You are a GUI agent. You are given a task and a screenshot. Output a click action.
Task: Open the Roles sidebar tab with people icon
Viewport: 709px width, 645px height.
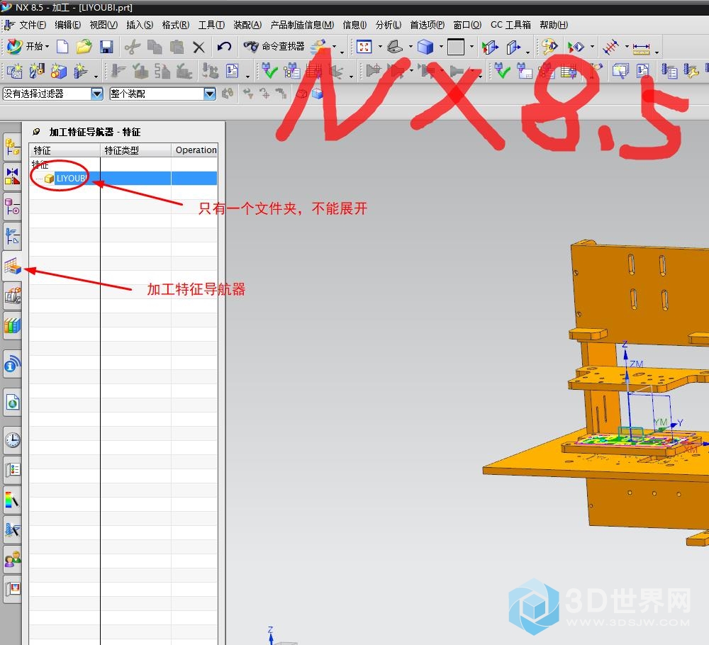click(x=12, y=559)
